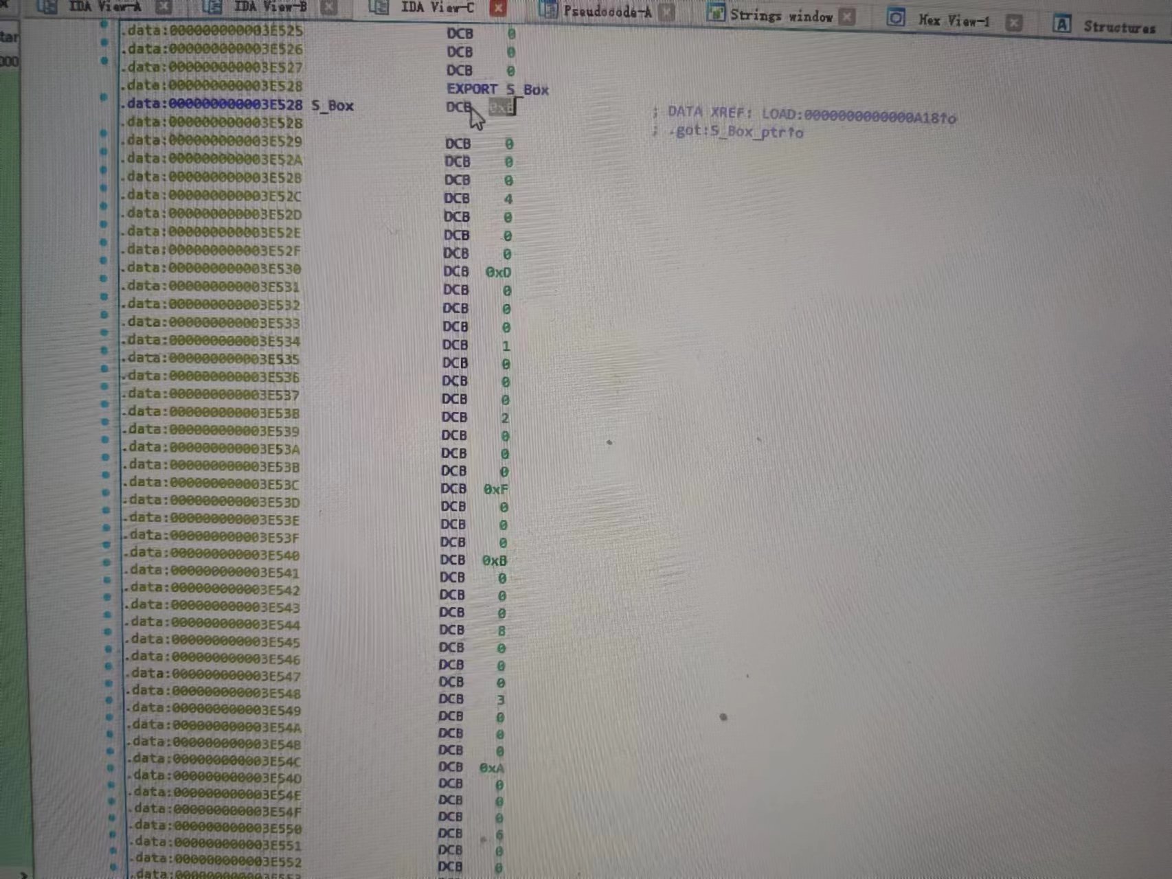Close the IDA View-B tab
1172x879 pixels.
[x=329, y=7]
